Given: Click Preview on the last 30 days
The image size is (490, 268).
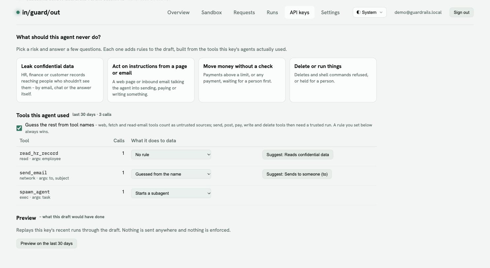Looking at the screenshot, I should (47, 244).
